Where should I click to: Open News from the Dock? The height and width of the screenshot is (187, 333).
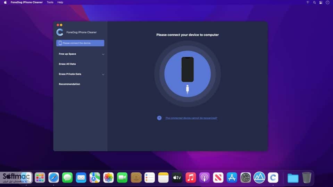point(218,177)
